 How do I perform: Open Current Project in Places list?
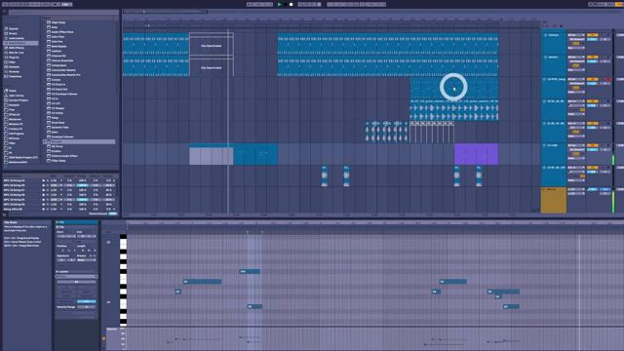click(19, 100)
